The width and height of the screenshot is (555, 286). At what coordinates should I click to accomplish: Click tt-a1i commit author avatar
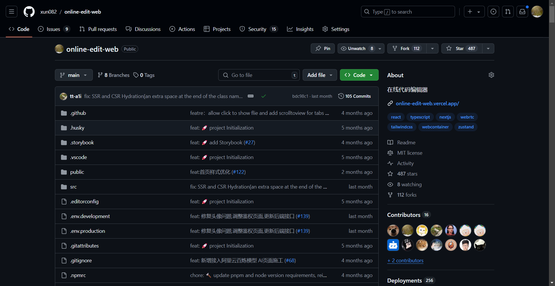pos(63,96)
